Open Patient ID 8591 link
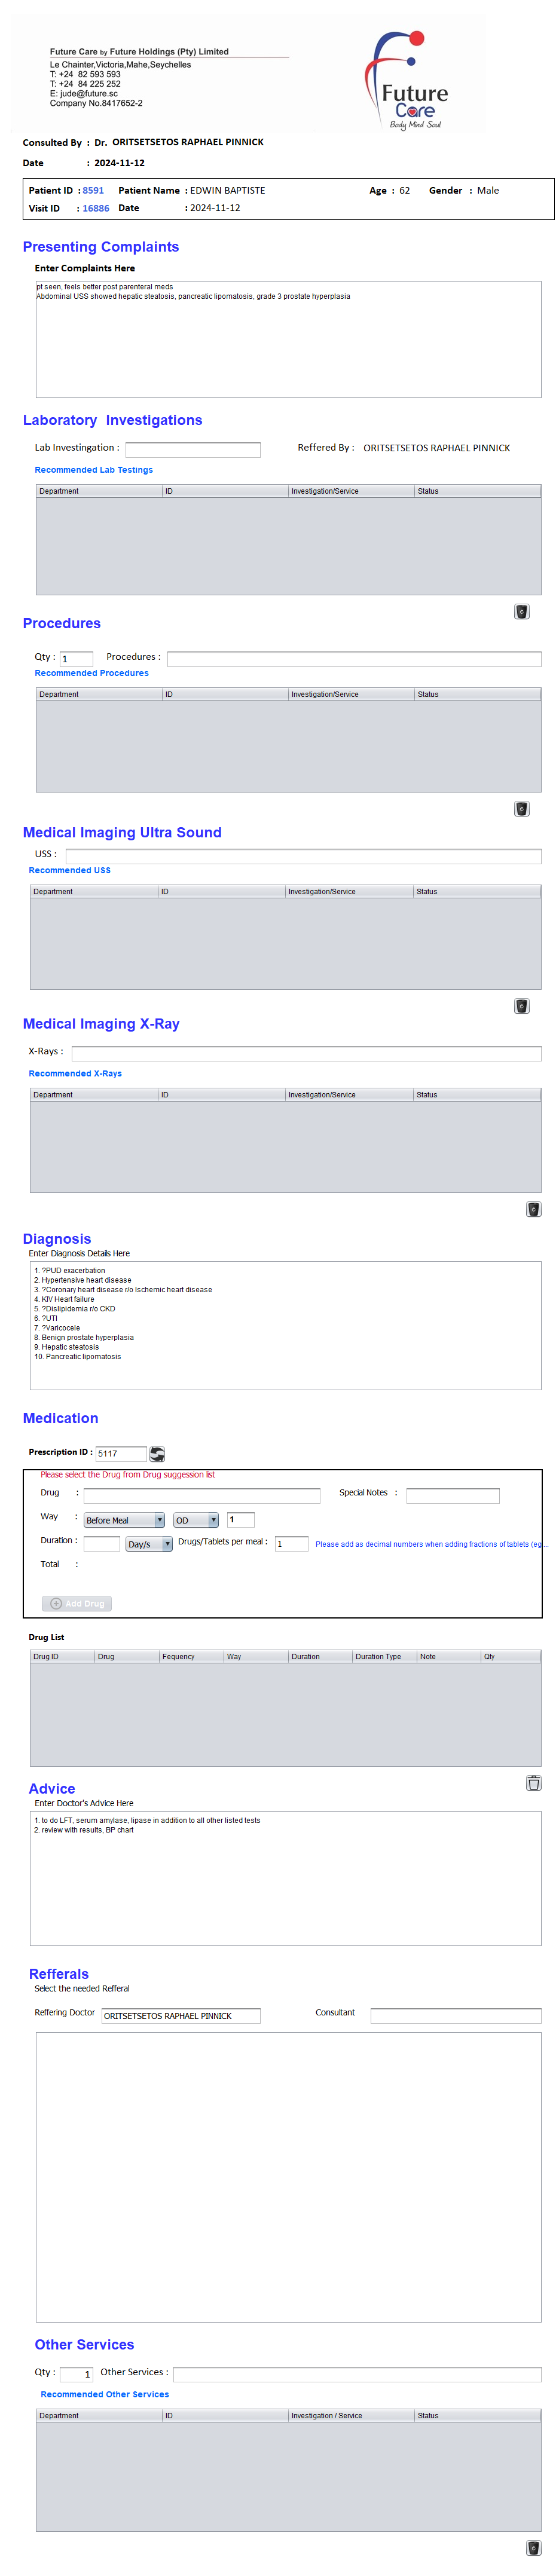 pyautogui.click(x=93, y=190)
